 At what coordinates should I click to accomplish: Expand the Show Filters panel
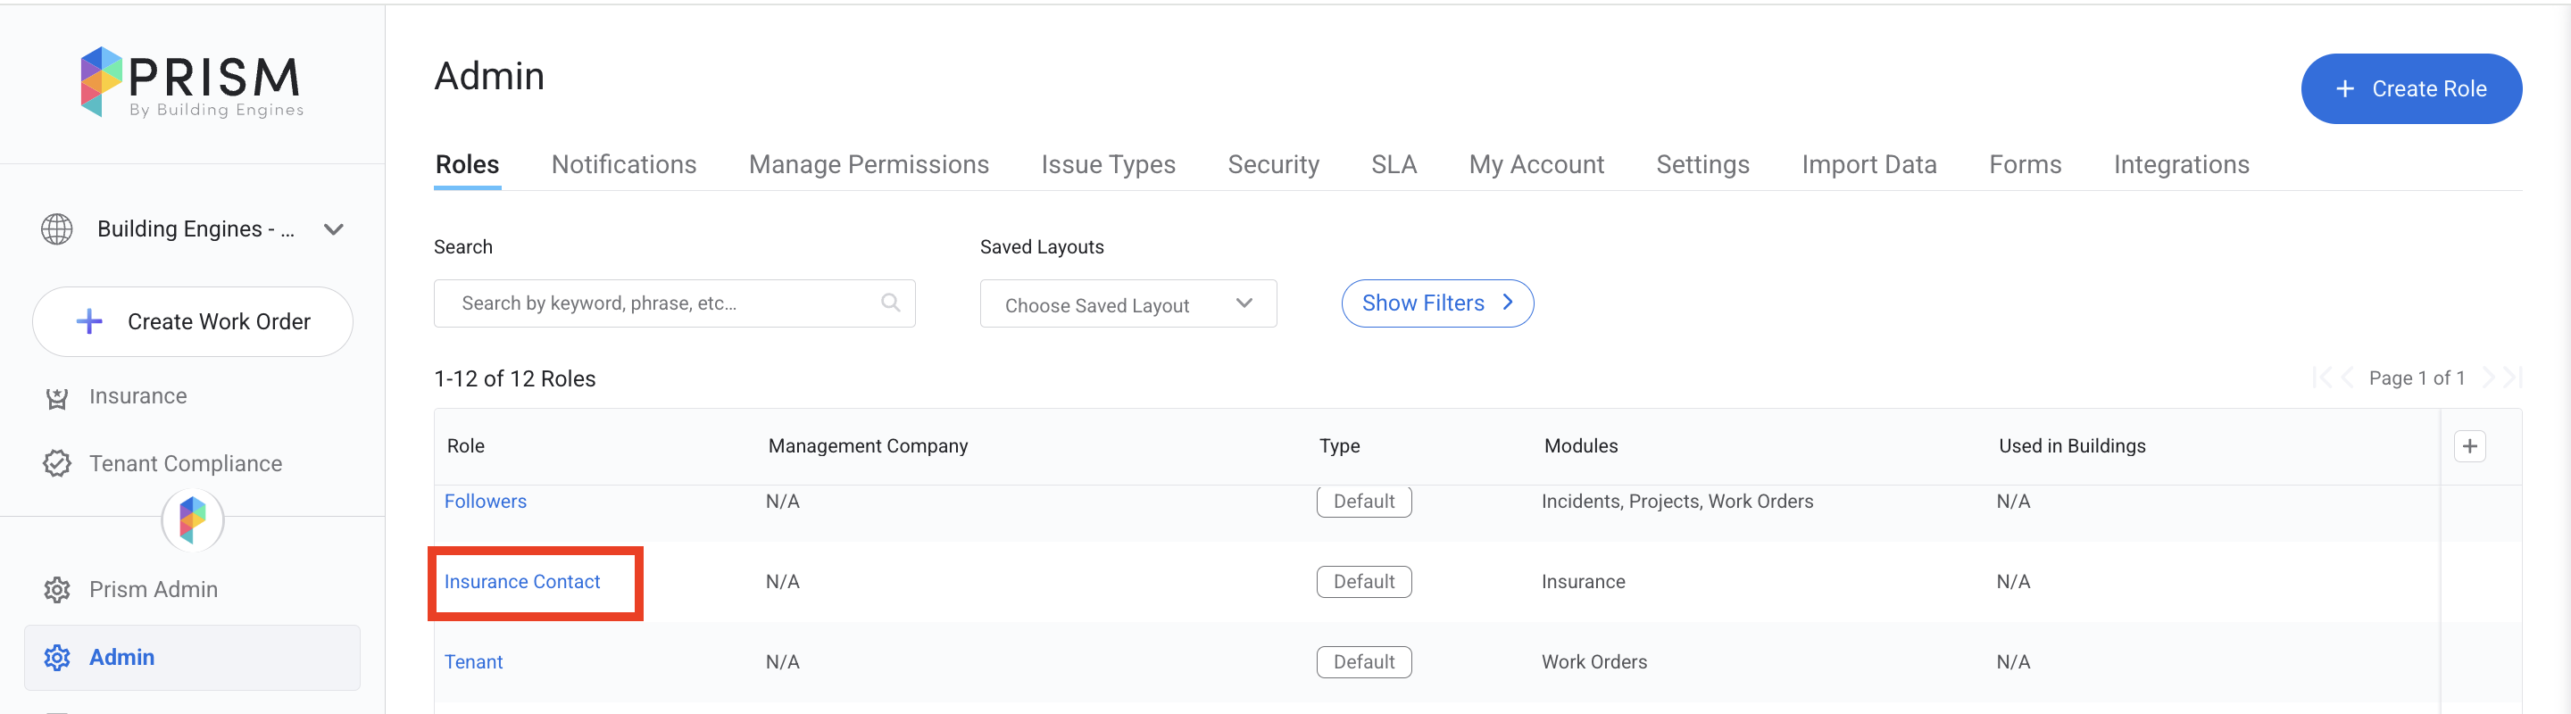pos(1436,303)
